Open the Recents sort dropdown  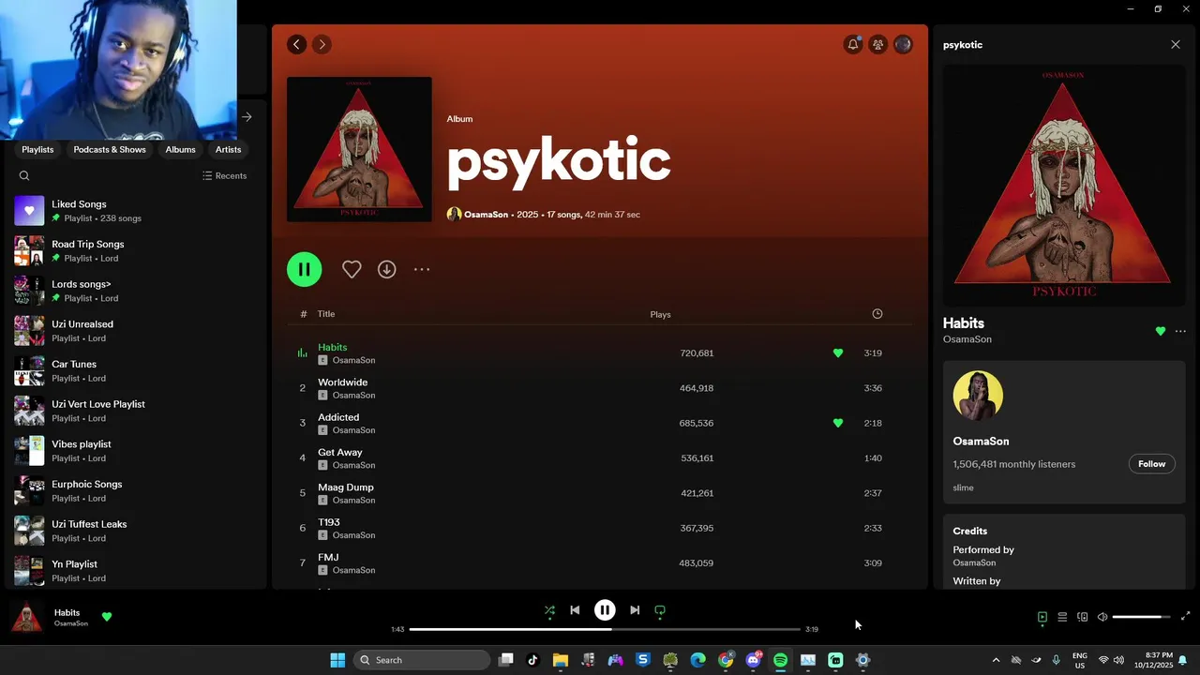click(x=225, y=175)
